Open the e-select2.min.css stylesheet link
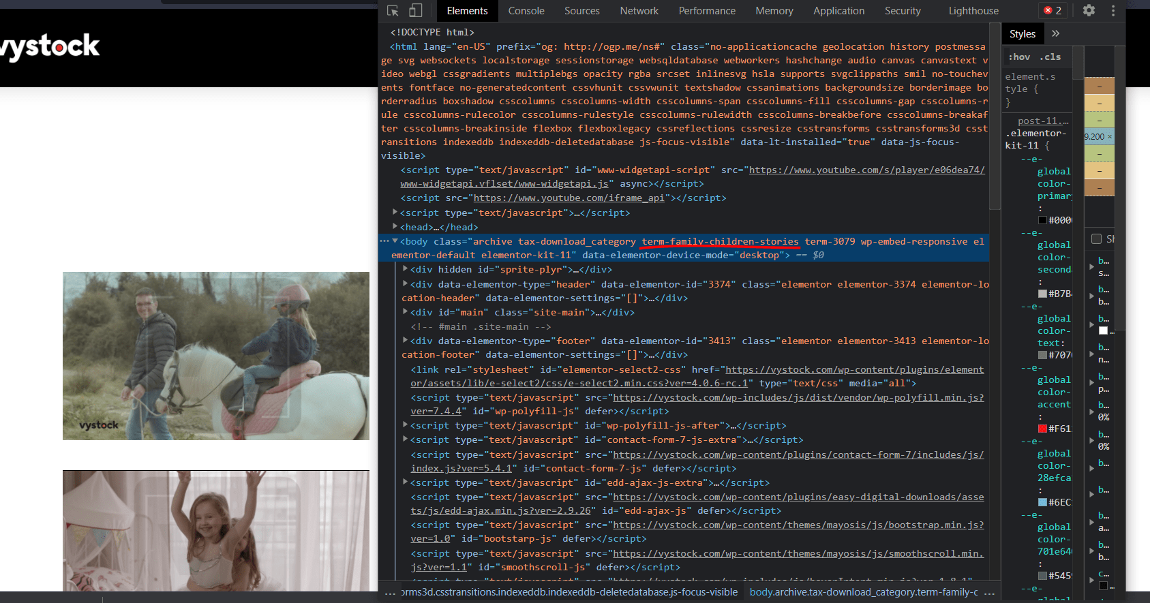Screen dimensions: 1150x603 click(x=697, y=376)
